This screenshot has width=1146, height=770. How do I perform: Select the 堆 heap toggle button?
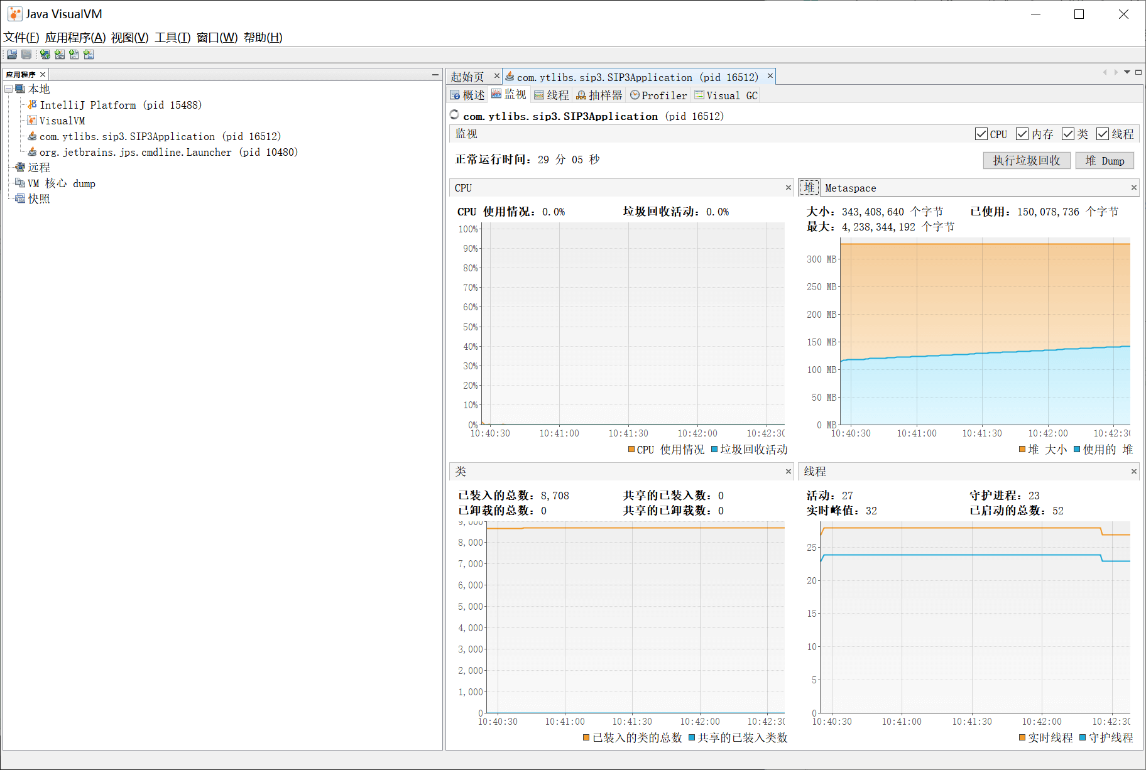click(809, 188)
